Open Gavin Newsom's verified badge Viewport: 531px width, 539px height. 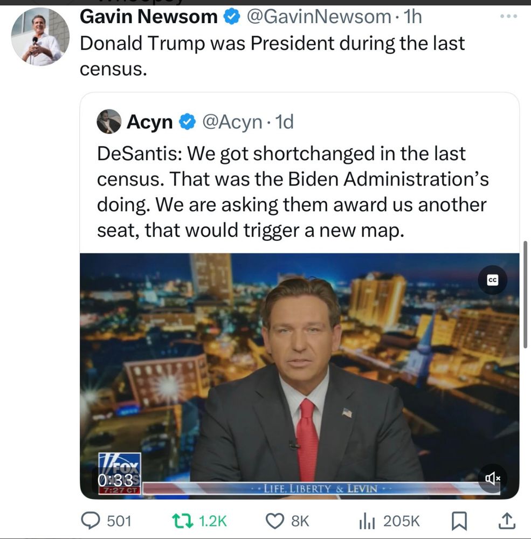point(232,17)
